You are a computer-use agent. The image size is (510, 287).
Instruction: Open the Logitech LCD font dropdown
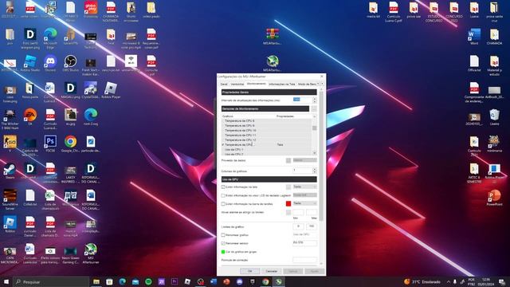tap(304, 195)
